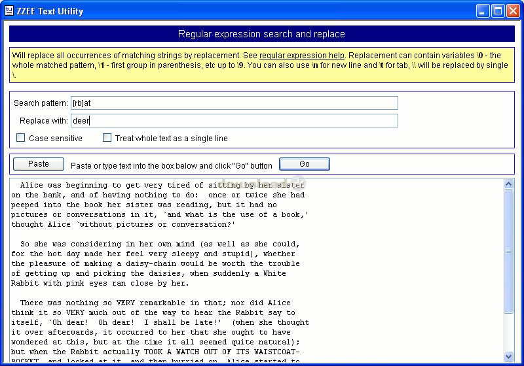This screenshot has height=366, width=524.
Task: Maximize the ZZEE Text Utility window
Action: coord(498,11)
